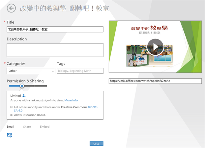205x148 pixels.
Task: Play the video preview
Action: pos(155,47)
